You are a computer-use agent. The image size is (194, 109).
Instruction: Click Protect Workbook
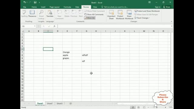pyautogui.click(x=120, y=15)
